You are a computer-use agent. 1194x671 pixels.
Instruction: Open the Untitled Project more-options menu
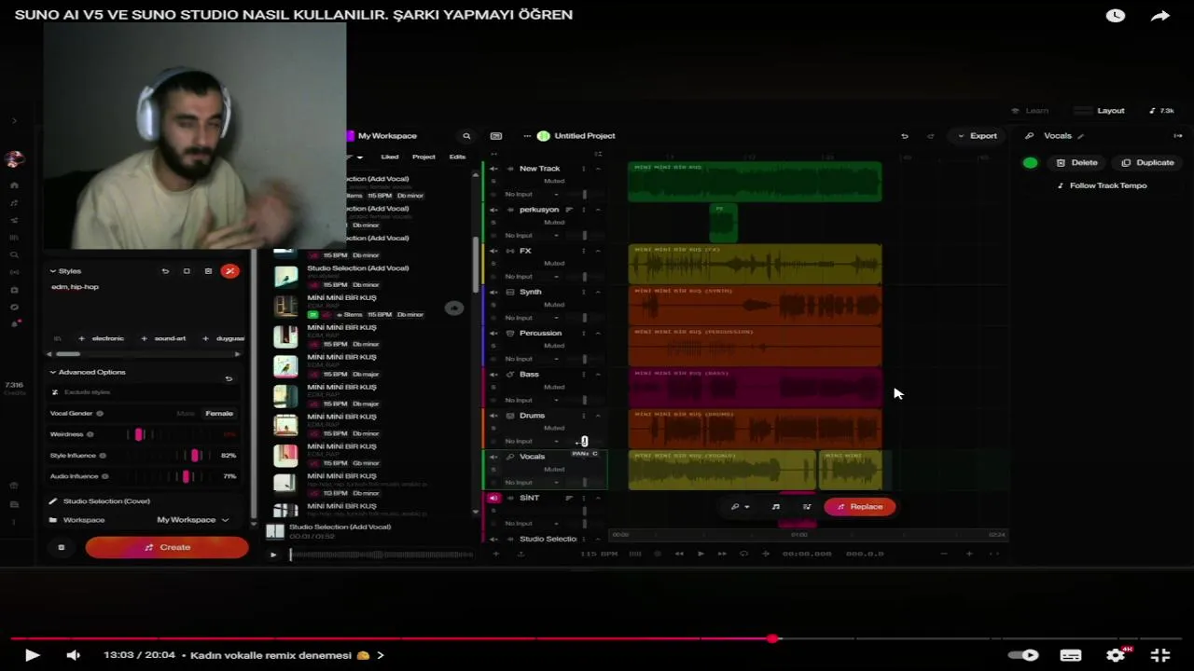pyautogui.click(x=528, y=136)
